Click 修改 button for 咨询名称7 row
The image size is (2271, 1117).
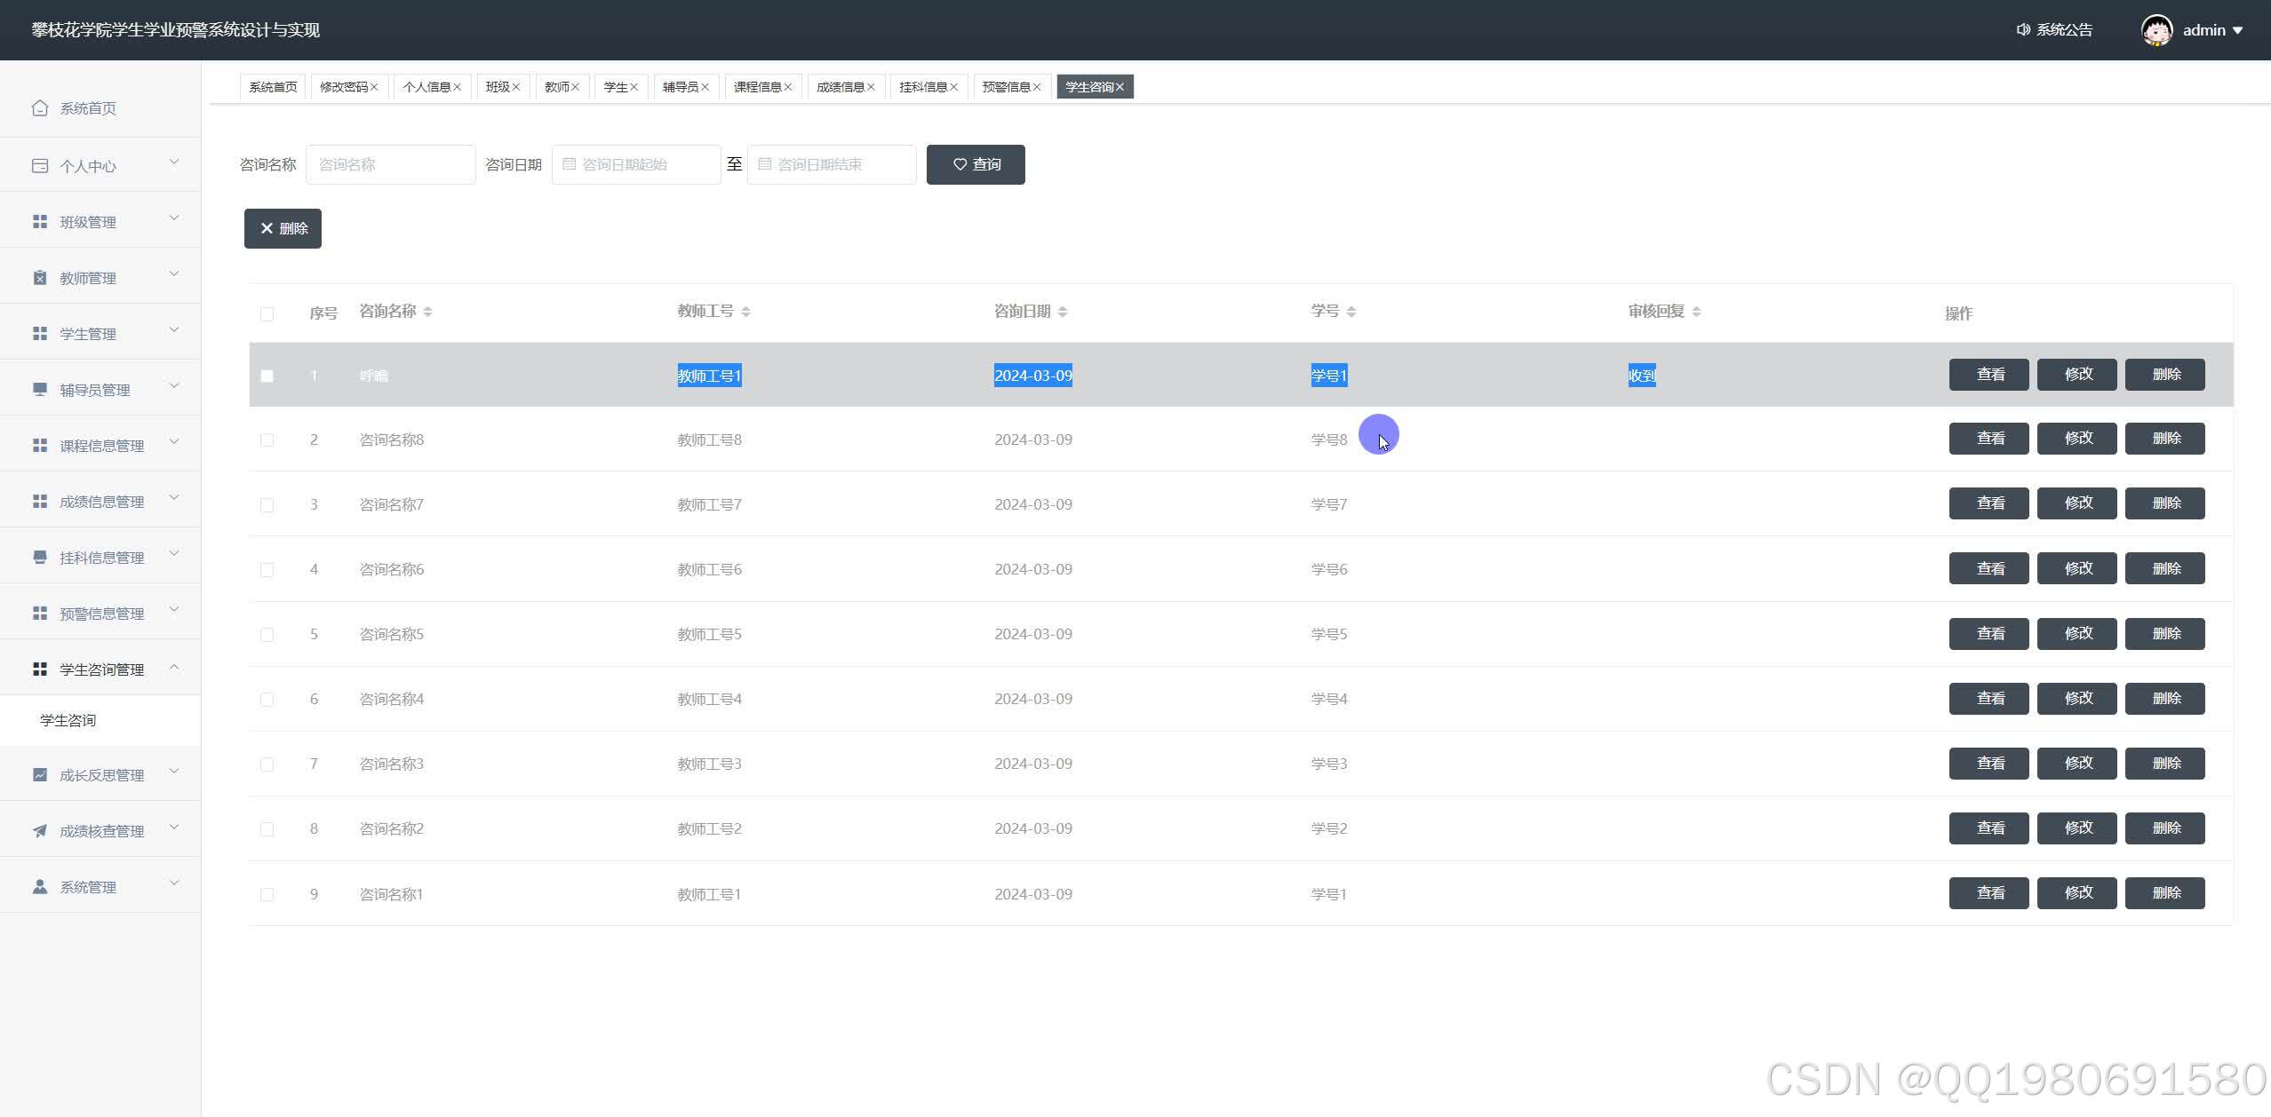2076,503
